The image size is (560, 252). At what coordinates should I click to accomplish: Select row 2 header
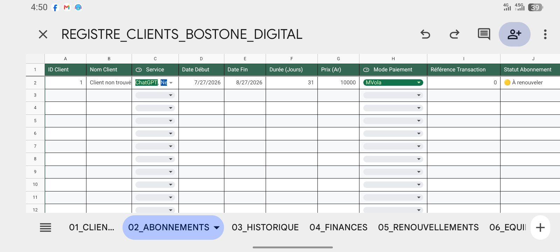click(x=35, y=83)
